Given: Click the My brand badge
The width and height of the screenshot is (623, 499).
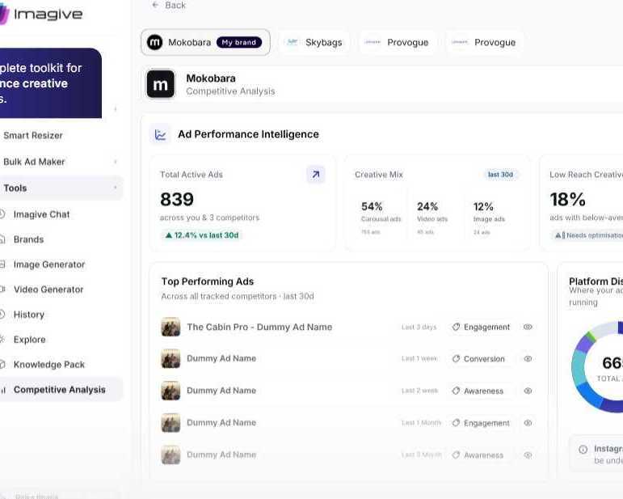Looking at the screenshot, I should point(239,42).
